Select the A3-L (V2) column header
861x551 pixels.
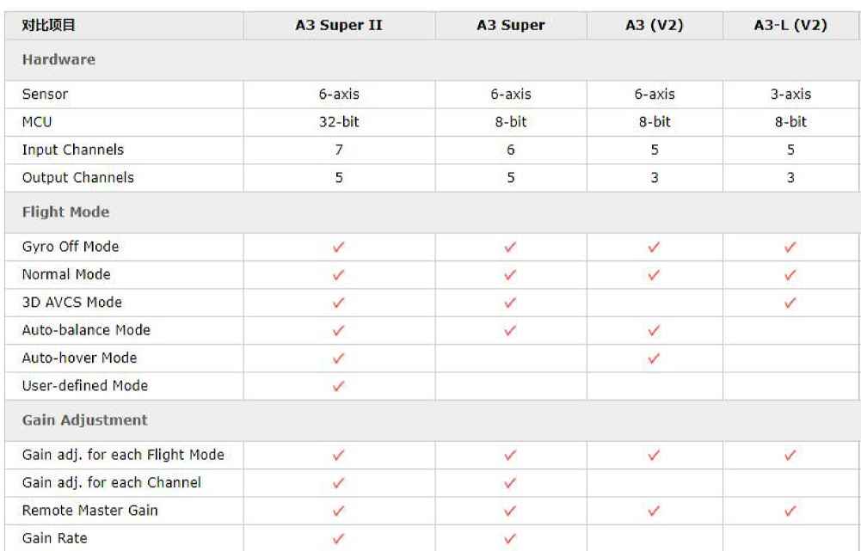790,26
